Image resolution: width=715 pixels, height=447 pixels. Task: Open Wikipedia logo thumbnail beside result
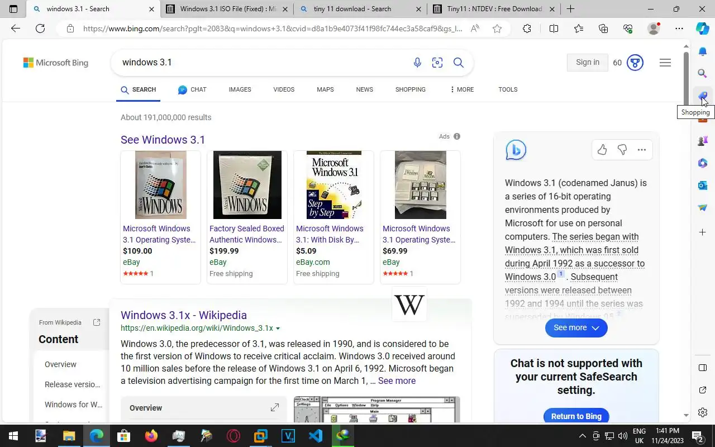point(409,305)
